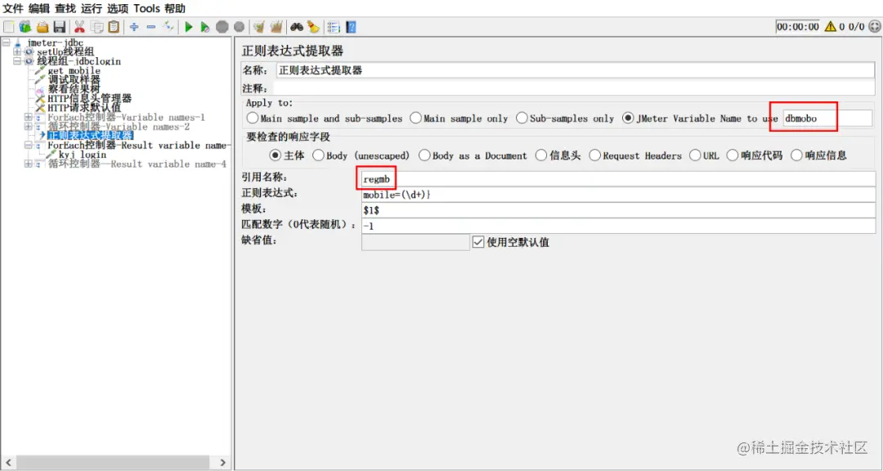Click the Toggle enable/disable icon
883x471 pixels.
[168, 26]
